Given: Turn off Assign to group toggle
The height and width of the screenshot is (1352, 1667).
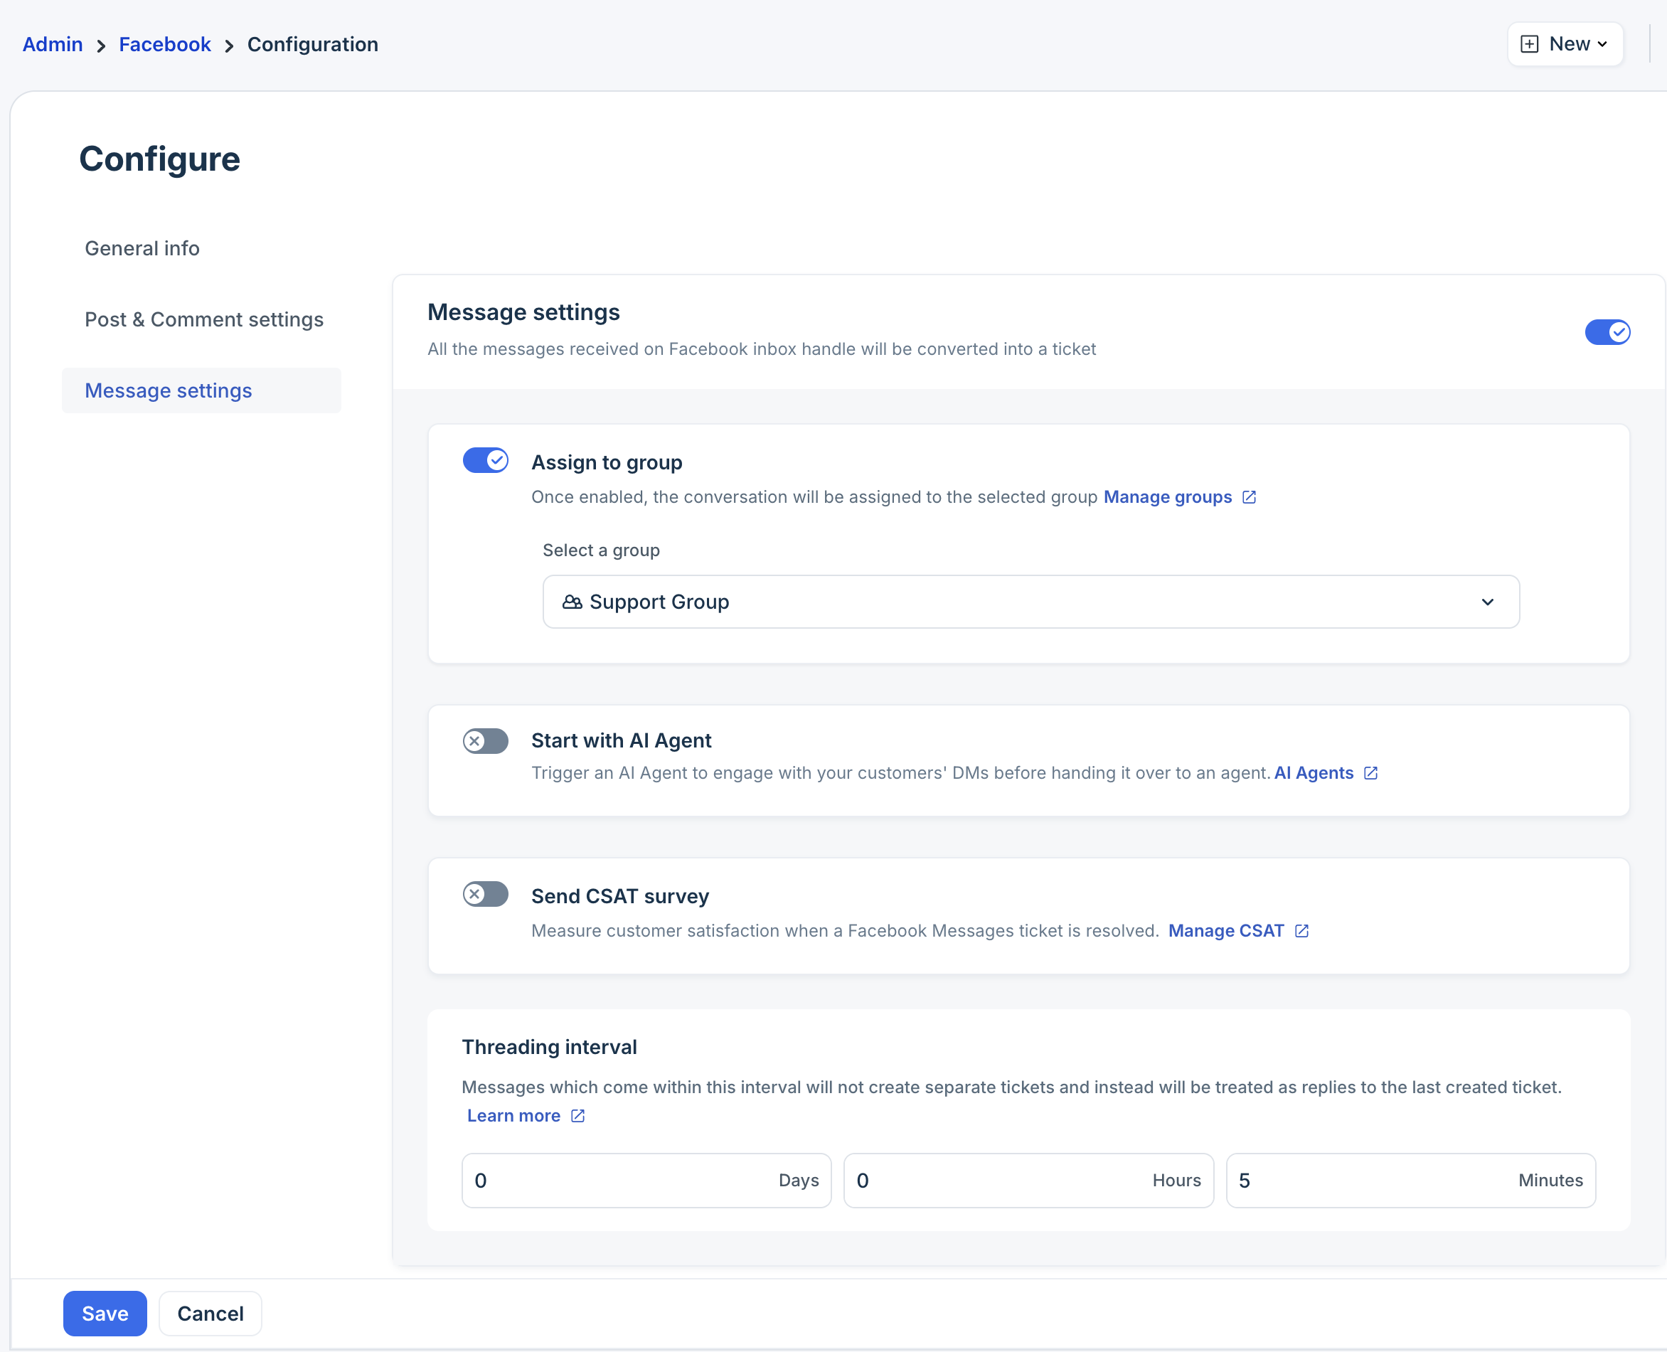Looking at the screenshot, I should point(485,460).
